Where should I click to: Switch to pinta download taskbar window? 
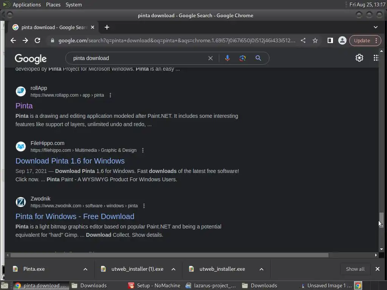pos(41,285)
